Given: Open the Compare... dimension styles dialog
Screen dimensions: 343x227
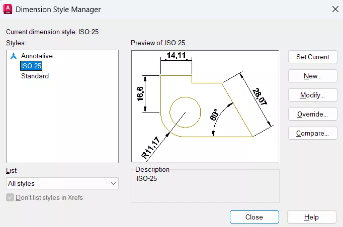Looking at the screenshot, I should [x=312, y=133].
